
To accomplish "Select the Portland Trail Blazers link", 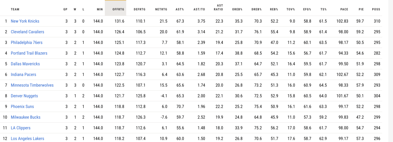I will point(29,53).
